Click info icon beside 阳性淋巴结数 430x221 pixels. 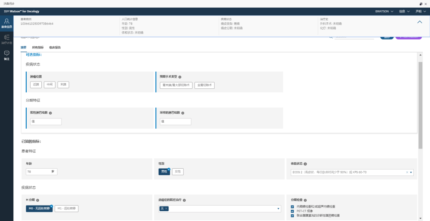[x=51, y=113]
